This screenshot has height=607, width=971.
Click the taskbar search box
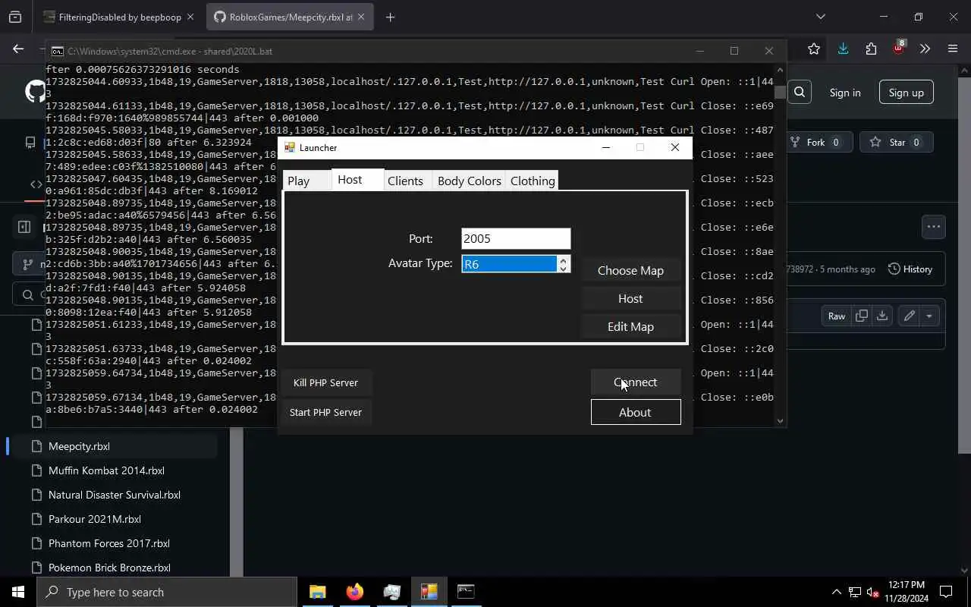click(x=167, y=592)
